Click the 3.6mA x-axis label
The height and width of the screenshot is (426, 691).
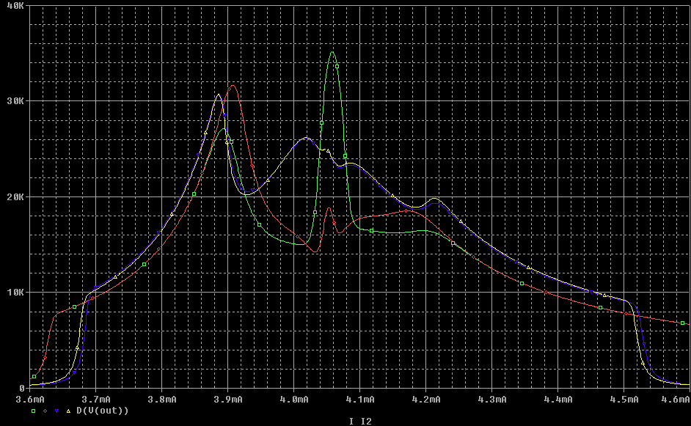tap(29, 400)
